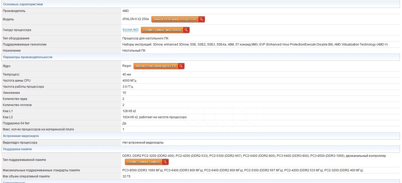Open the Socket AM3 link
Viewport: 402px width, 183px height.
pos(130,30)
